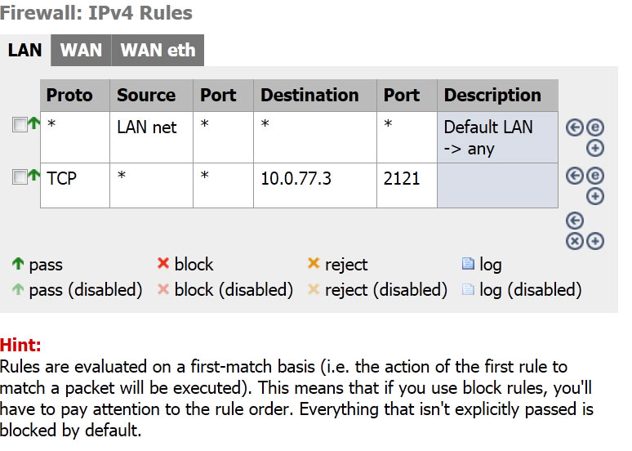
Task: Click the Default LAN -> any description
Action: (488, 137)
